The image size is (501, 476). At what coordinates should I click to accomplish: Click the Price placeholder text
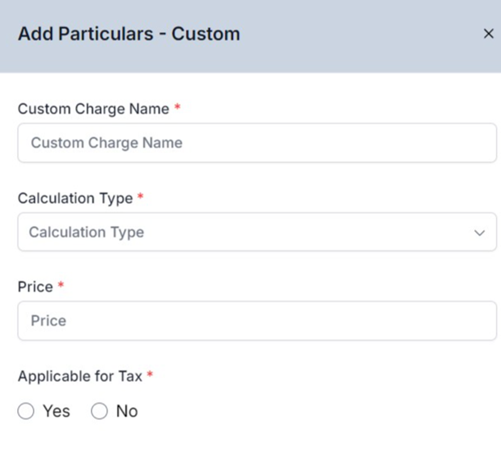click(x=49, y=321)
